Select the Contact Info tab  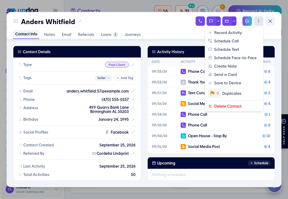click(26, 34)
